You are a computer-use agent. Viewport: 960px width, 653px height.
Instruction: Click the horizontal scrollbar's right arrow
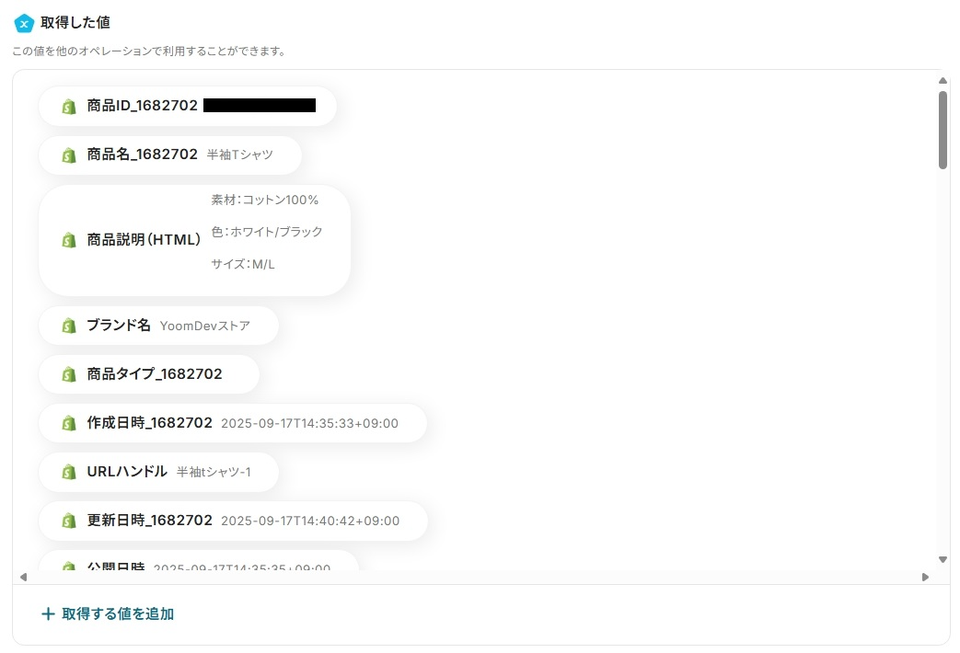coord(925,577)
